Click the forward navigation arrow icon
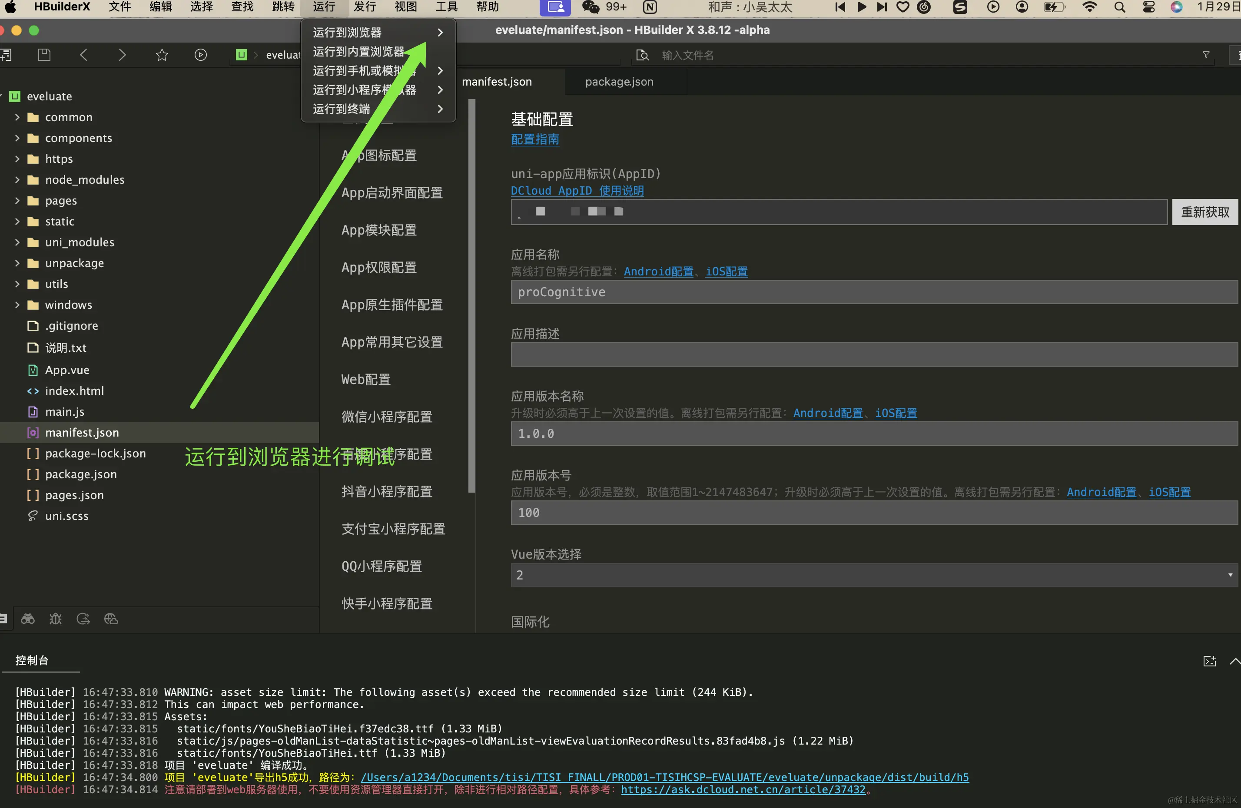1241x808 pixels. [122, 55]
